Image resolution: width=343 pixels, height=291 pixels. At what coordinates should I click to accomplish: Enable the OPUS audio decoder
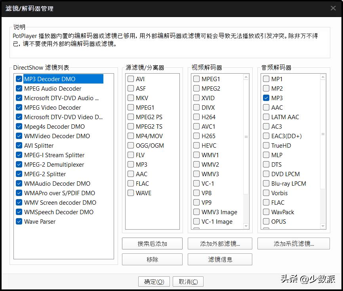(266, 221)
